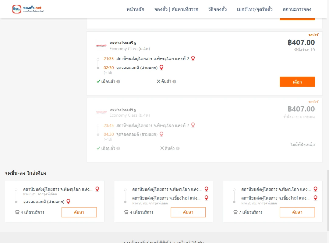
Task: Click พิษณุโลก map pin in 7 เที่ยวบริการ card
Action: pyautogui.click(x=315, y=189)
